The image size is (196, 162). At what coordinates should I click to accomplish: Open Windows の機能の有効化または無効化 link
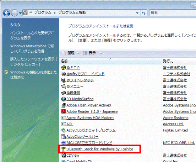[33, 75]
